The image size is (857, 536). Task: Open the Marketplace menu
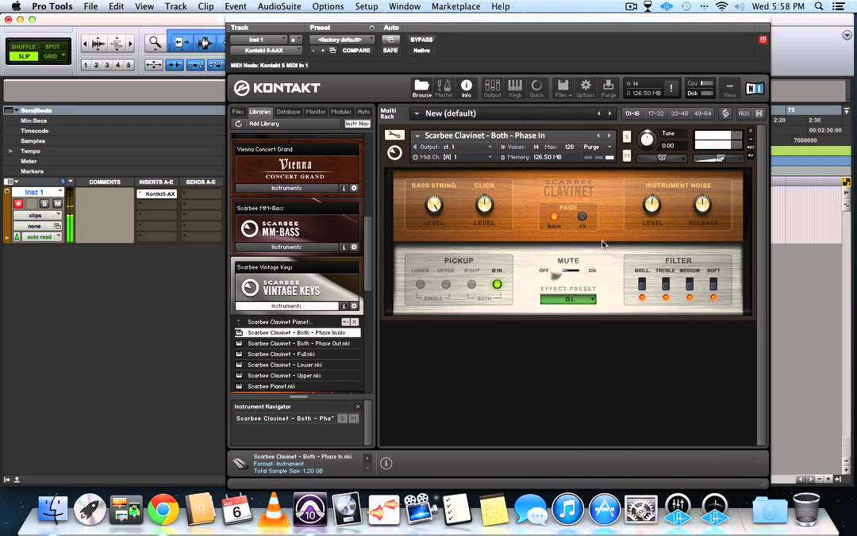tap(455, 6)
